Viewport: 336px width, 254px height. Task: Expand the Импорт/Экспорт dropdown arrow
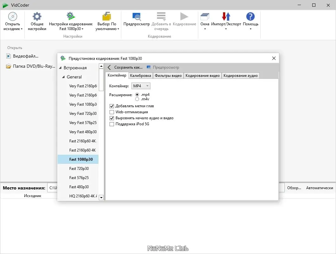[x=226, y=29]
